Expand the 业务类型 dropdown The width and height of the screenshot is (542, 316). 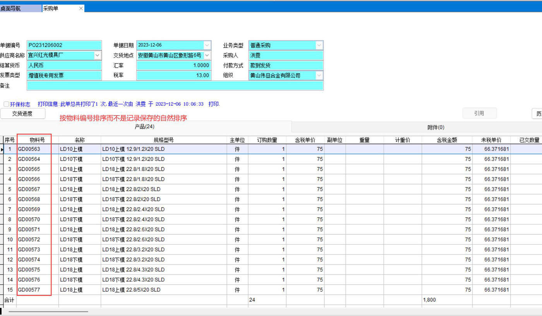[319, 45]
